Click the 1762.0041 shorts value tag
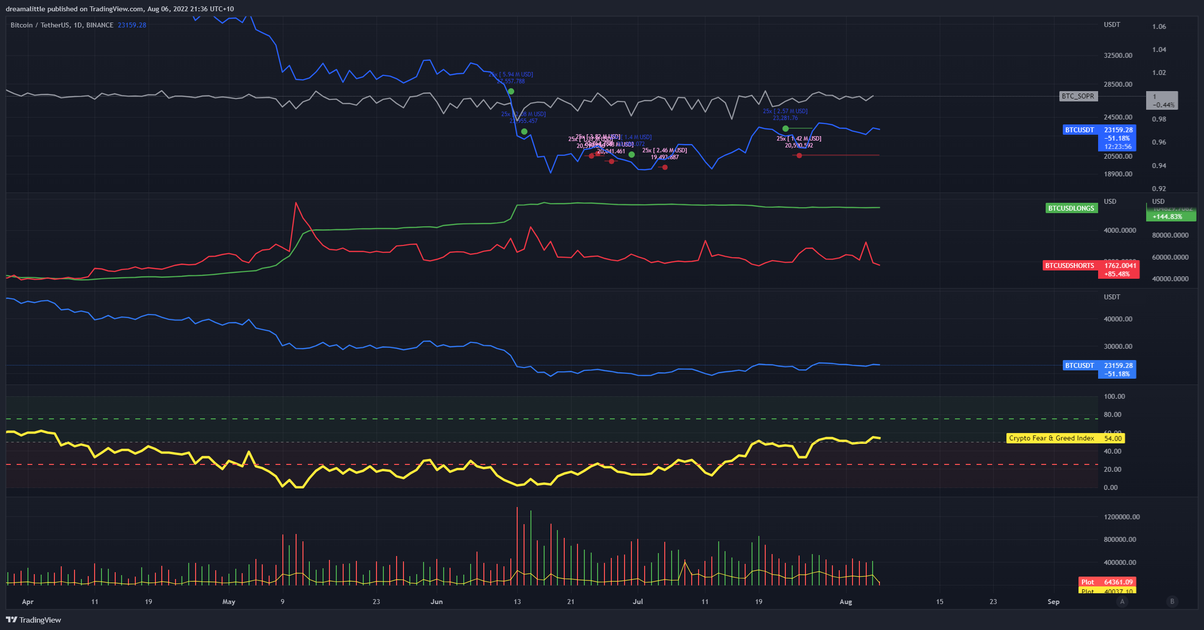The width and height of the screenshot is (1204, 630). (1120, 266)
